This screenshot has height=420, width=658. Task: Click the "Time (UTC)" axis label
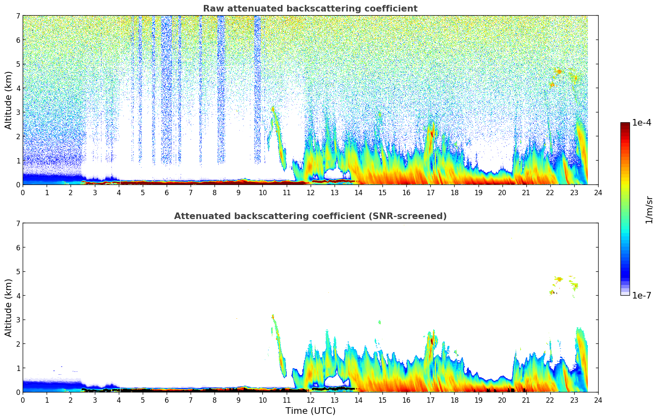click(310, 411)
